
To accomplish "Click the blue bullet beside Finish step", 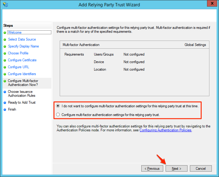I will [x=5, y=110].
